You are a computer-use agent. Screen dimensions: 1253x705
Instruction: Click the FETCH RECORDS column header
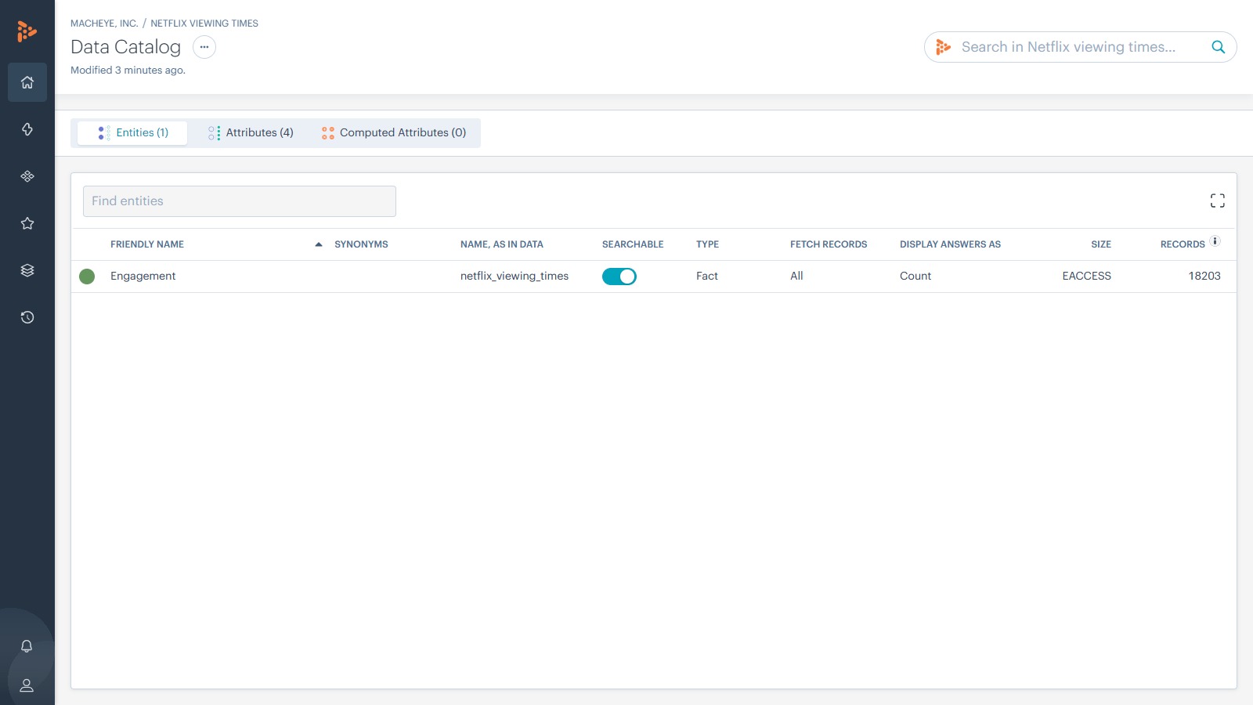pos(829,244)
